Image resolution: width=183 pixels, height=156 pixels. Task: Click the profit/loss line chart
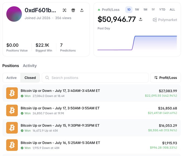tap(137, 43)
